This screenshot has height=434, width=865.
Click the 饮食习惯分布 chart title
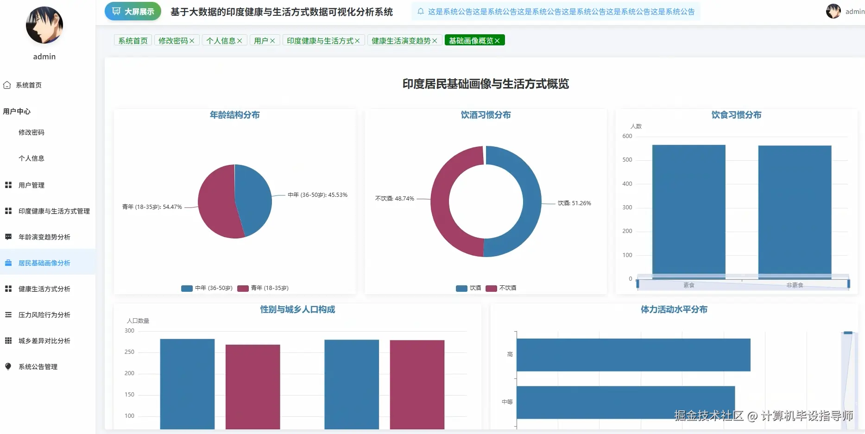pyautogui.click(x=736, y=115)
